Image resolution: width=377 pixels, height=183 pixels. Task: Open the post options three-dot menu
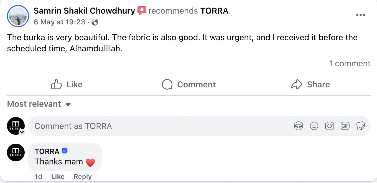[x=361, y=15]
